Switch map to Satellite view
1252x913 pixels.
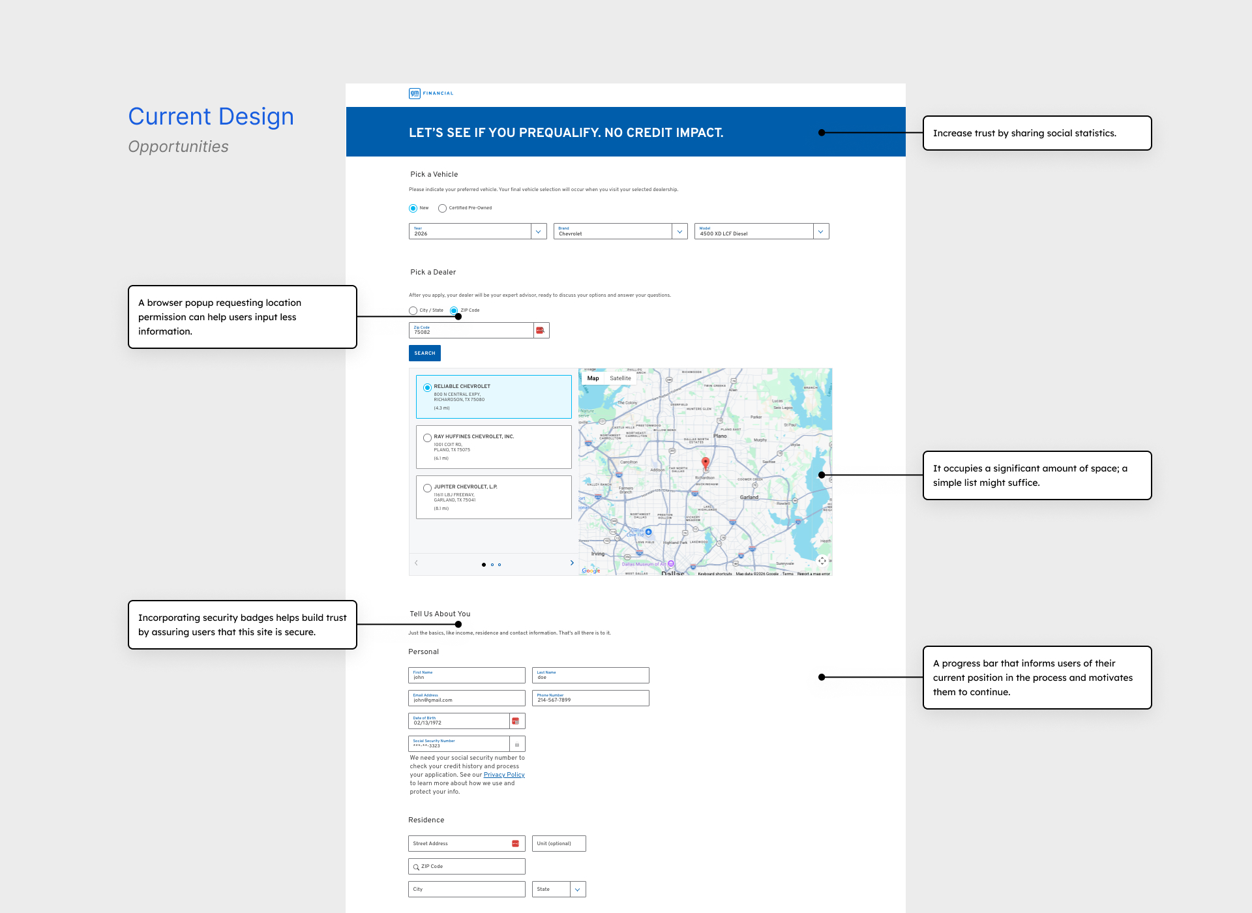tap(620, 378)
